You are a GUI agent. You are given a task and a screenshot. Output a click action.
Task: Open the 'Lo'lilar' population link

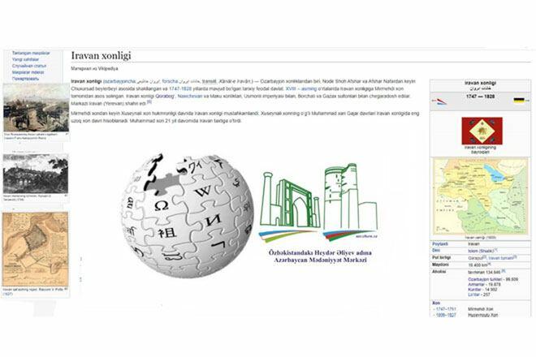pos(473,295)
